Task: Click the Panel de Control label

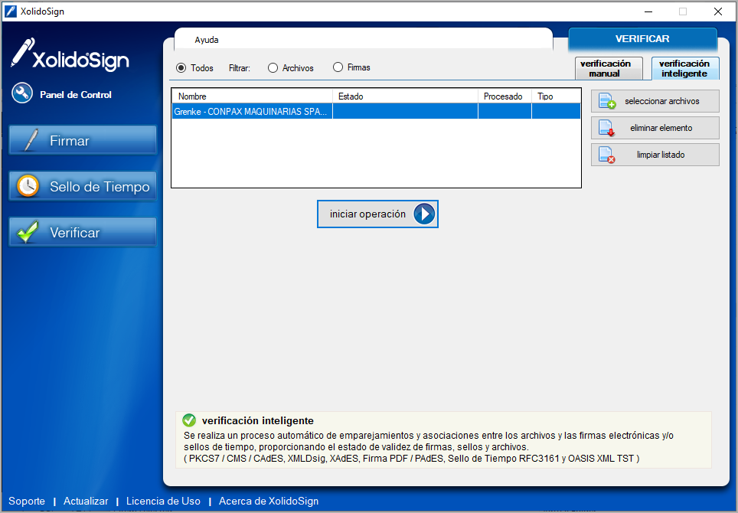Action: 76,95
